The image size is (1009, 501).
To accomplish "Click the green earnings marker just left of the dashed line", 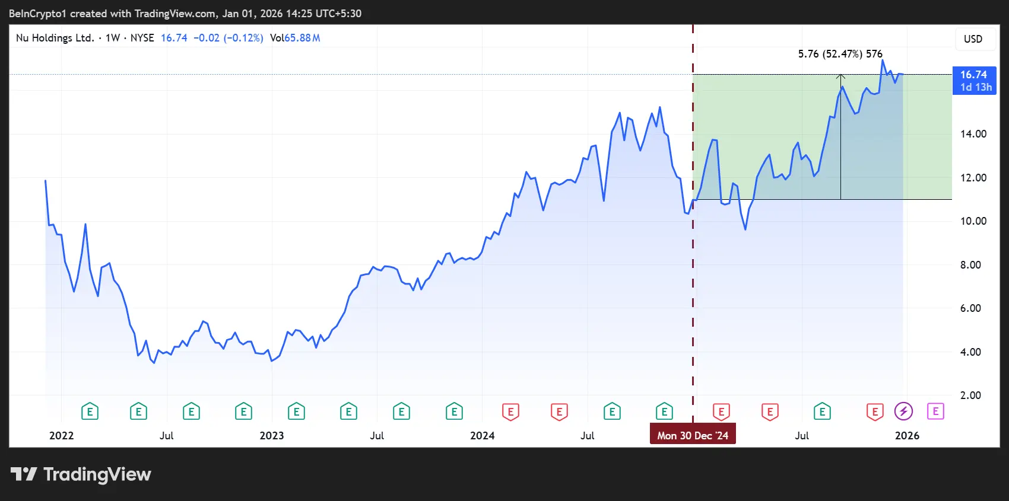I will pos(664,411).
